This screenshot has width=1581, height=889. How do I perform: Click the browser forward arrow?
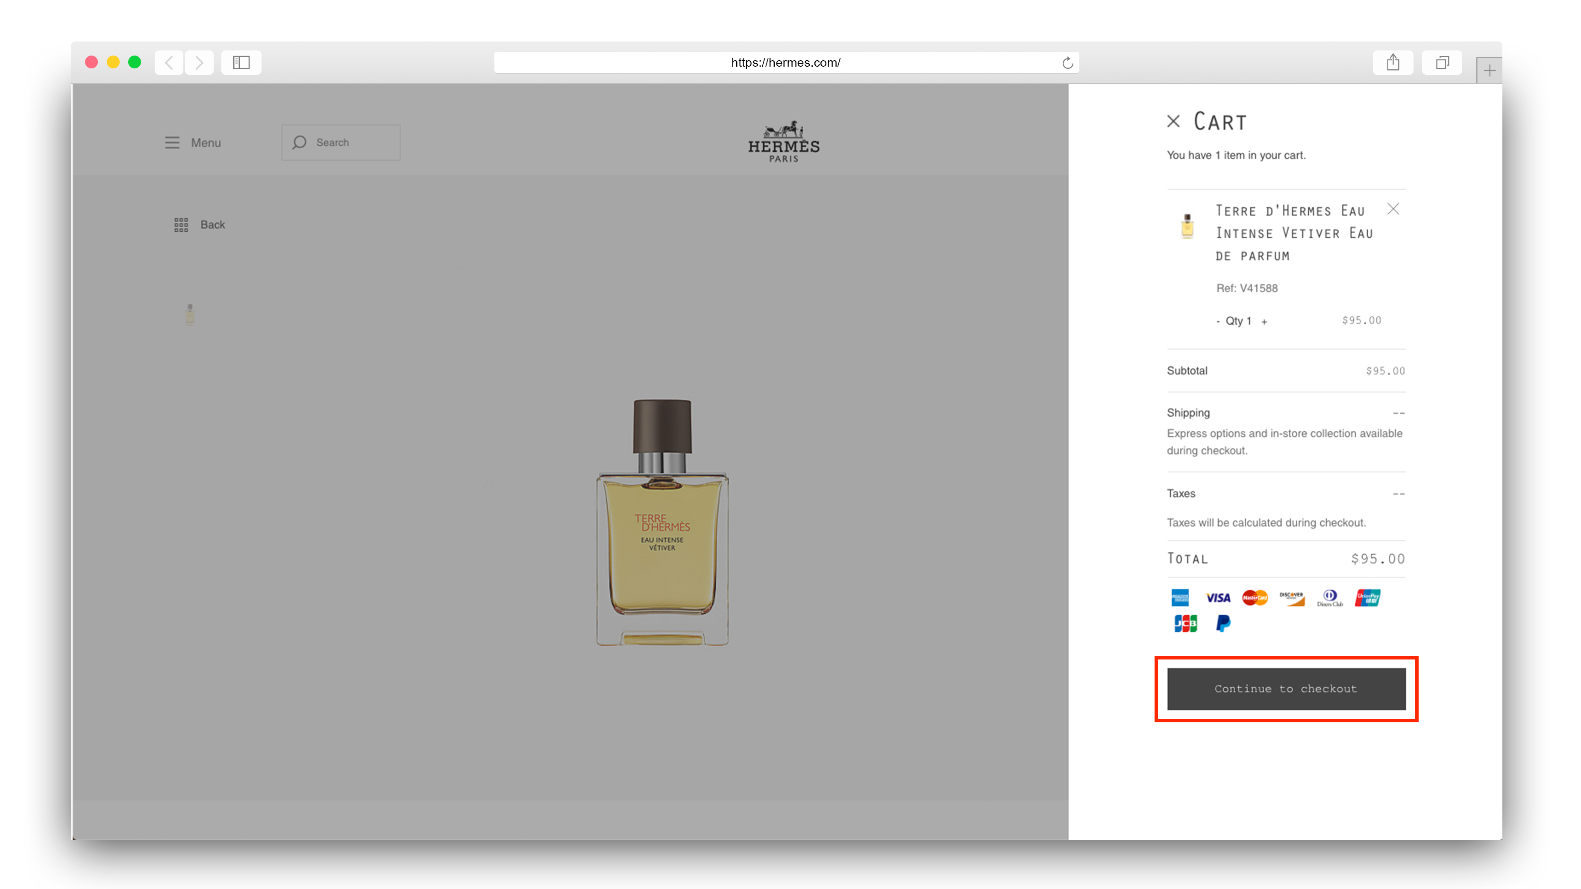(x=199, y=63)
